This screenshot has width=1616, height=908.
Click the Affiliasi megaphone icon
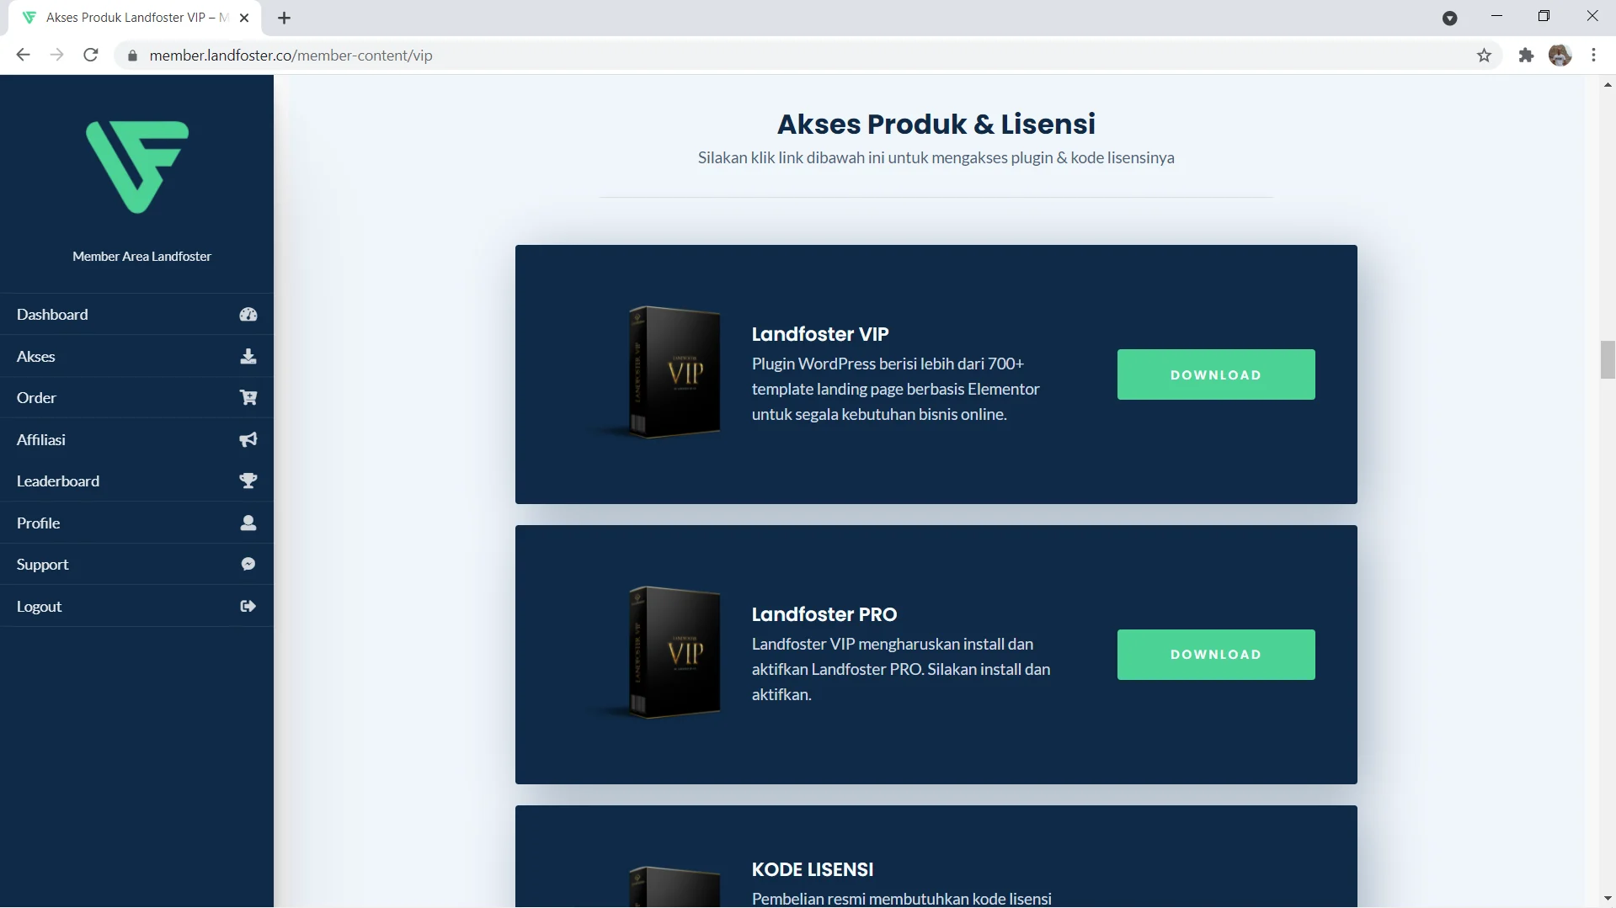(x=248, y=440)
